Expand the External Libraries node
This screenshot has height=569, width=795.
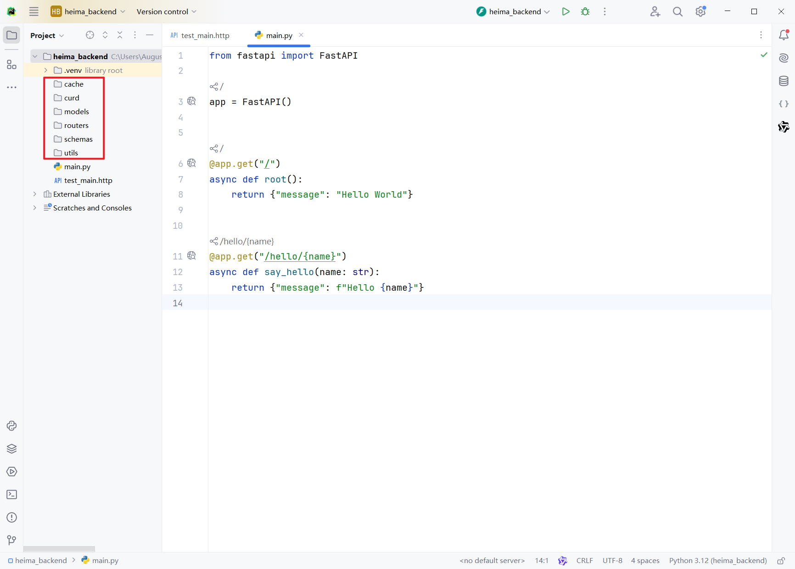tap(35, 194)
